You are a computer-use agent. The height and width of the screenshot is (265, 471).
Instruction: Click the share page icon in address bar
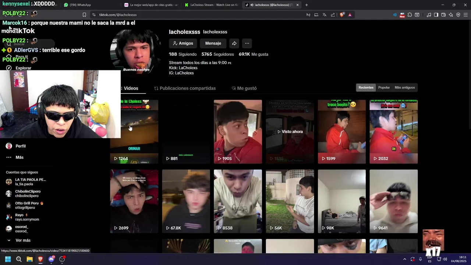coord(333,15)
